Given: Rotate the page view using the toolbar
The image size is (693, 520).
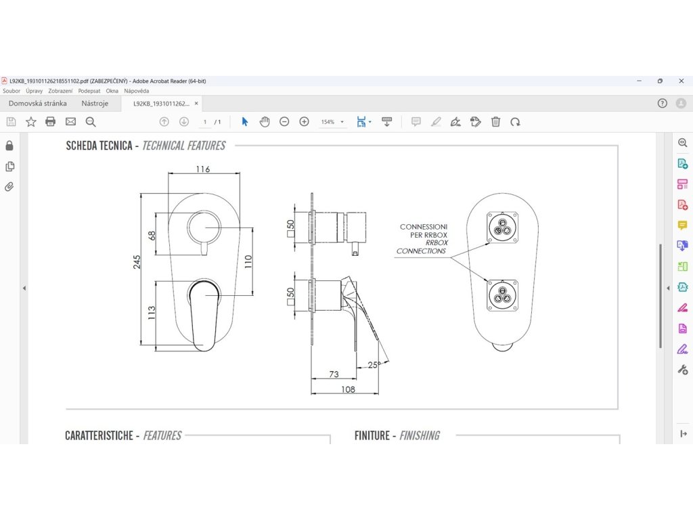Looking at the screenshot, I should (x=516, y=122).
